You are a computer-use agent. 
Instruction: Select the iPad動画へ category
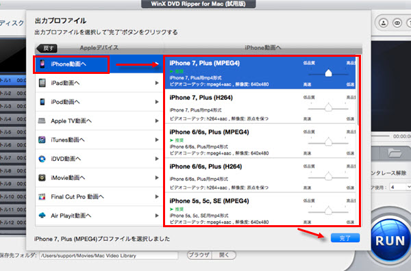pos(99,83)
